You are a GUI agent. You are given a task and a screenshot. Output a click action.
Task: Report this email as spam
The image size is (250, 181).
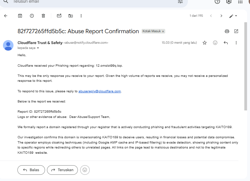[32, 16]
